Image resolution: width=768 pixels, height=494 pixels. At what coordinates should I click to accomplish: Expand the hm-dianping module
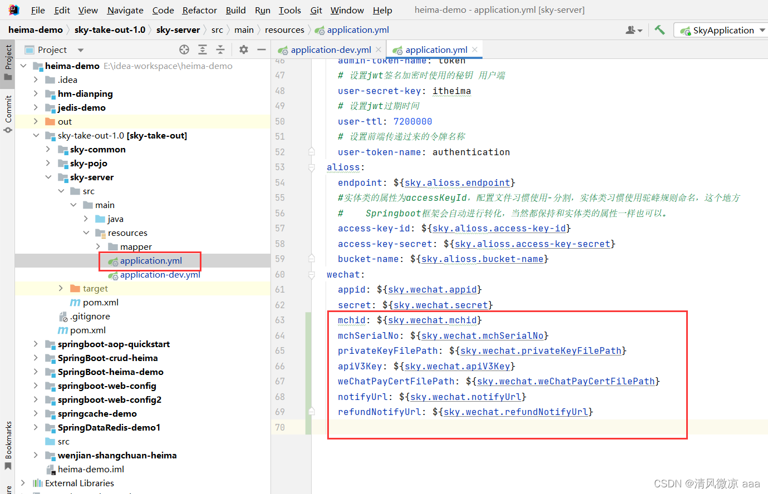36,93
